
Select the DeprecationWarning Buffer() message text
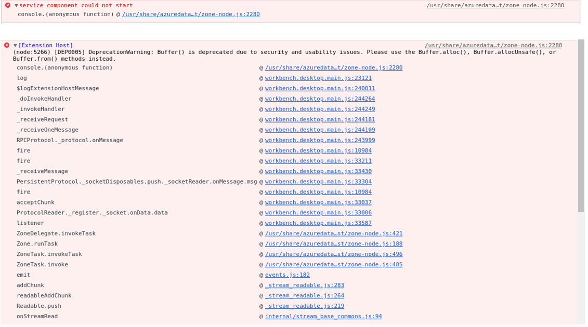point(284,56)
